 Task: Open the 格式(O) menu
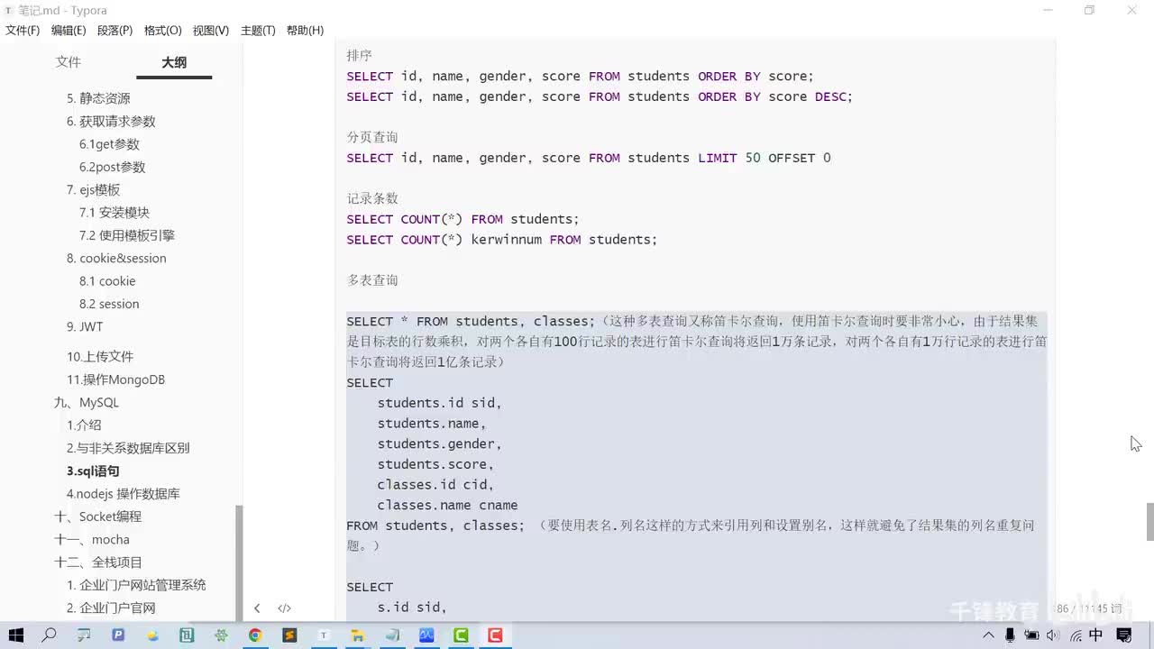[x=162, y=31]
